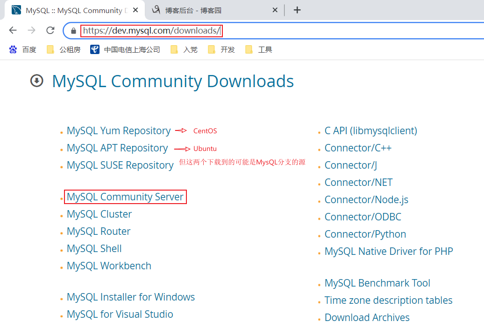Open Time zone description tables link

(388, 300)
